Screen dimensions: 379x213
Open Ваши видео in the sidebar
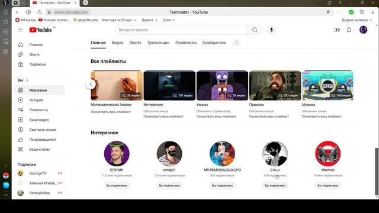tap(40, 120)
